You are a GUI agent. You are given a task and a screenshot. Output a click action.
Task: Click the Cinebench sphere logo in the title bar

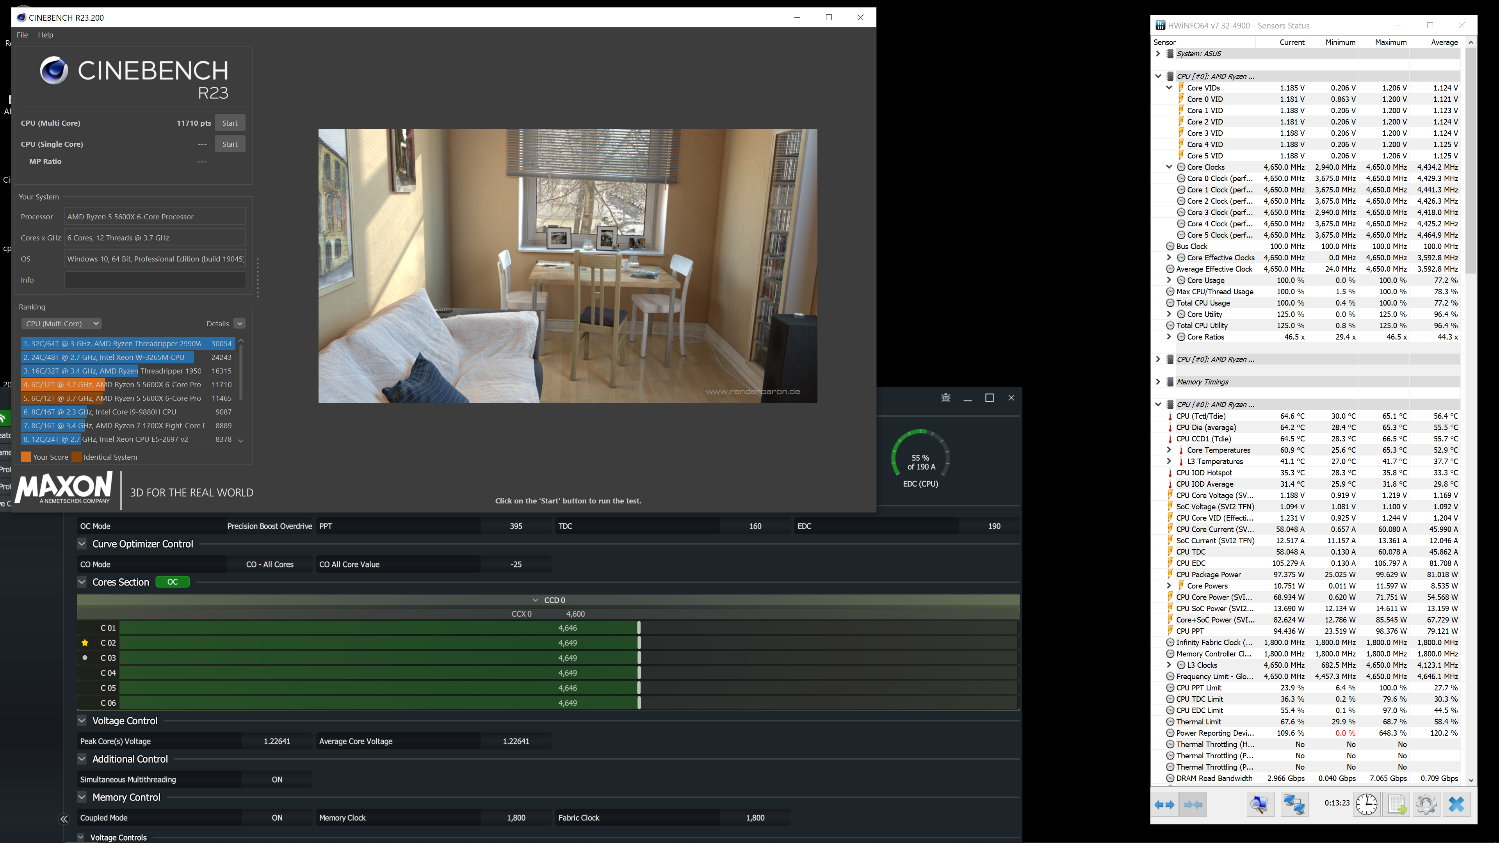point(21,18)
